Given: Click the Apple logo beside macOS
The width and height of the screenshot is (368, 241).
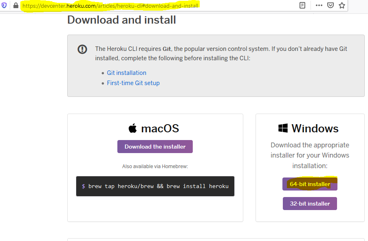Looking at the screenshot, I should click(132, 128).
